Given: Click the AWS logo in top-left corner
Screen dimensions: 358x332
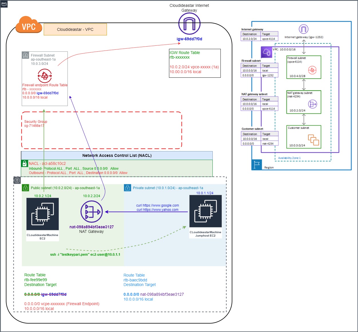Looking at the screenshot, I should click(x=4, y=4).
